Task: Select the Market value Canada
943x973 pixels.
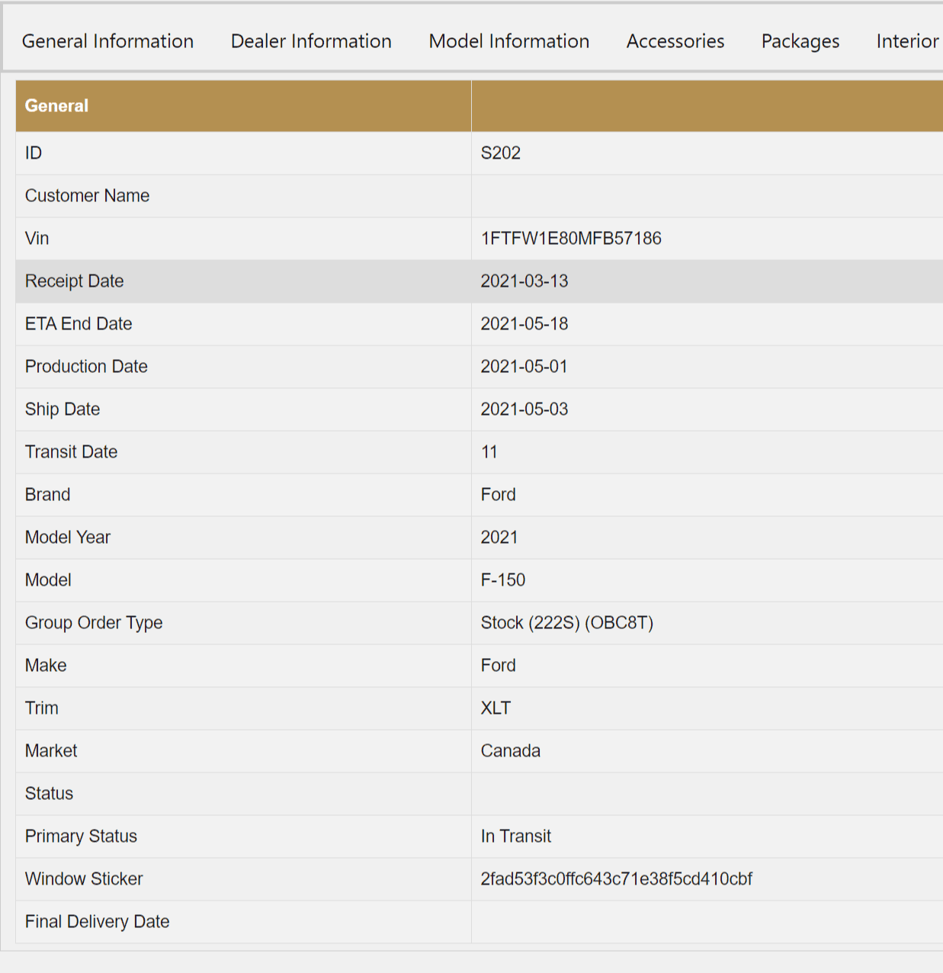Action: [x=510, y=751]
